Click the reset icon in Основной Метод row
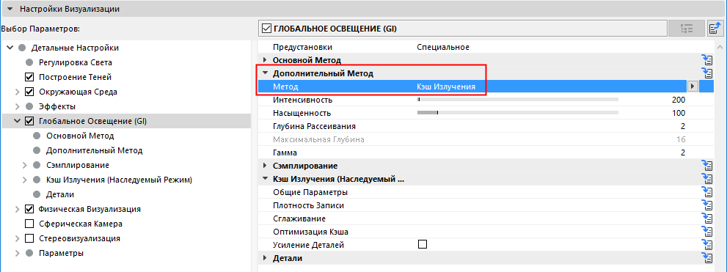The width and height of the screenshot is (727, 272). click(x=707, y=60)
